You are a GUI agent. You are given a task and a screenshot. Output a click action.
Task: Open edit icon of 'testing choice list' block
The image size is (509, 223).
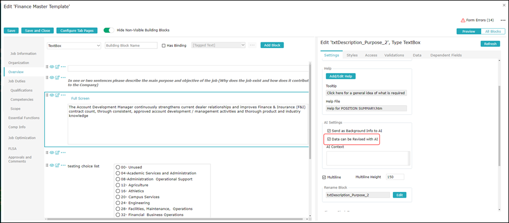point(57,165)
